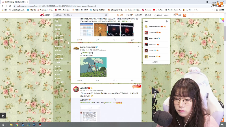Comment on the post showing comment count 1
This screenshot has width=226, height=127.
(115, 40)
